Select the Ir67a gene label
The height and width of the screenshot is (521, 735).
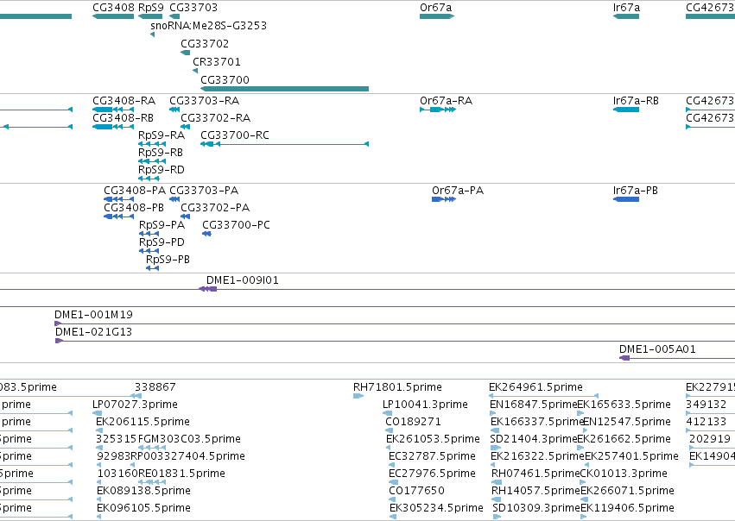pos(626,8)
